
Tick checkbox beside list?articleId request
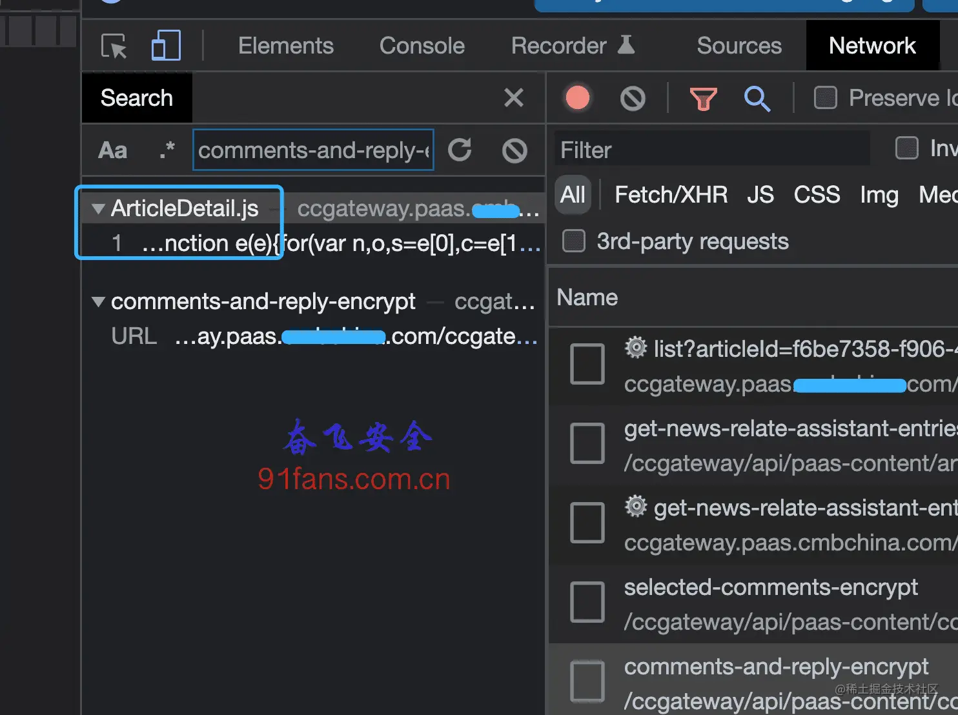587,365
